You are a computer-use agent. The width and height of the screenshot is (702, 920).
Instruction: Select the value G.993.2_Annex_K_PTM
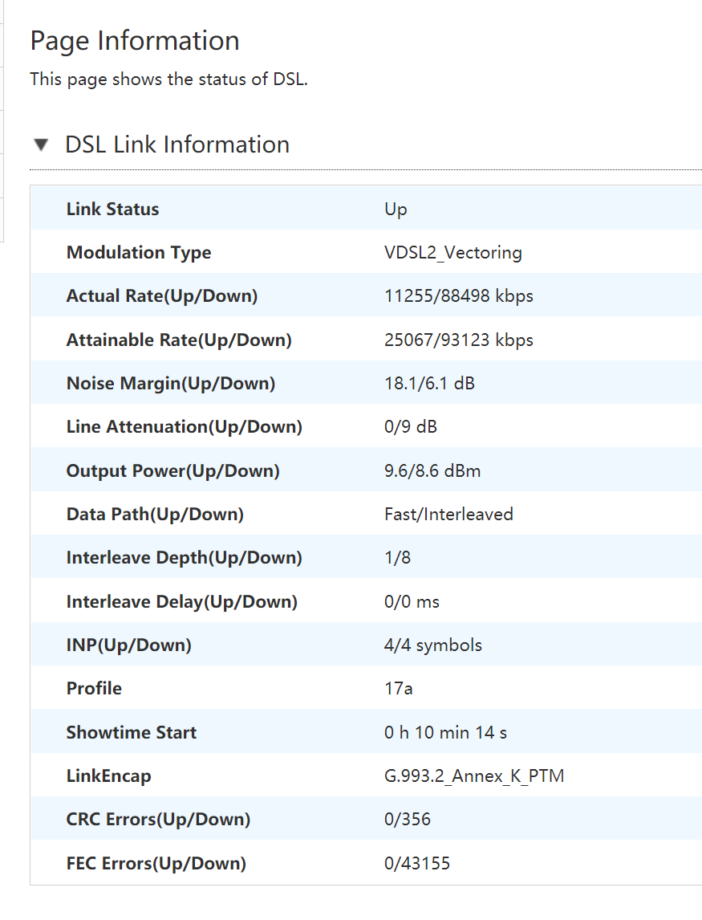point(474,775)
